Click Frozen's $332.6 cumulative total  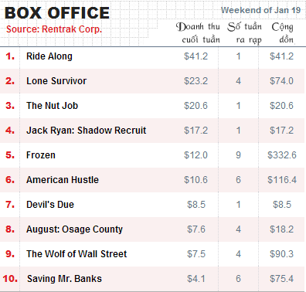[x=282, y=155]
